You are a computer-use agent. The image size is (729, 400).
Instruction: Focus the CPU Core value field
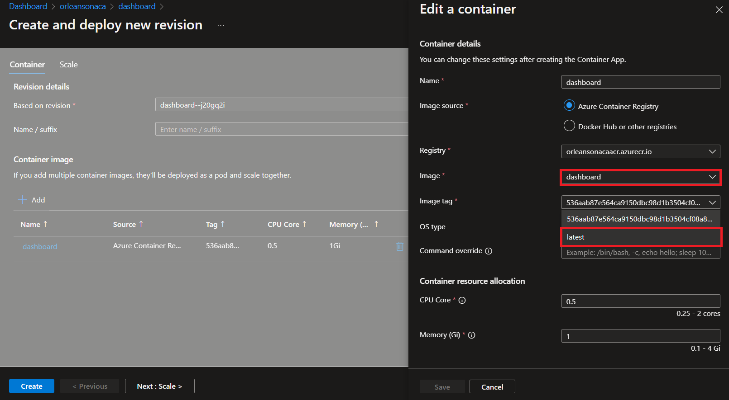tap(641, 301)
